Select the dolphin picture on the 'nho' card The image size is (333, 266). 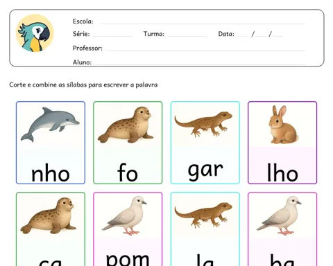pos(50,124)
